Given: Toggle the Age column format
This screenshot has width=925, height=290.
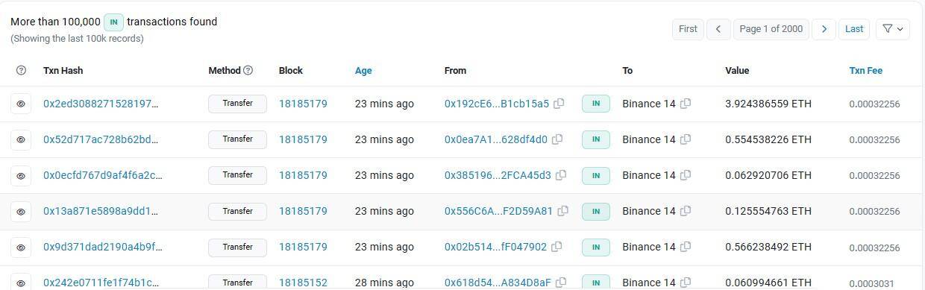Looking at the screenshot, I should click(363, 70).
